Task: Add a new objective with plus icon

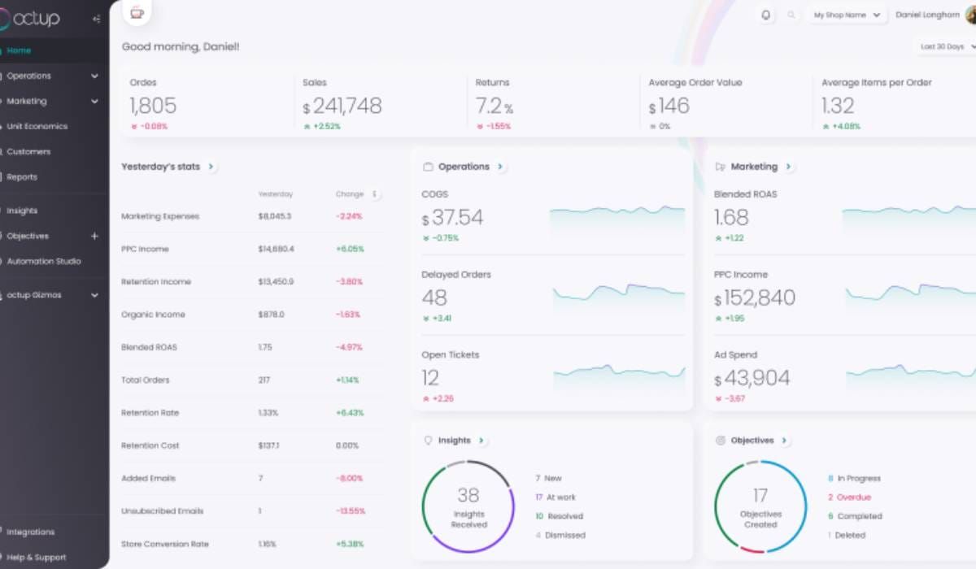Action: pos(94,236)
